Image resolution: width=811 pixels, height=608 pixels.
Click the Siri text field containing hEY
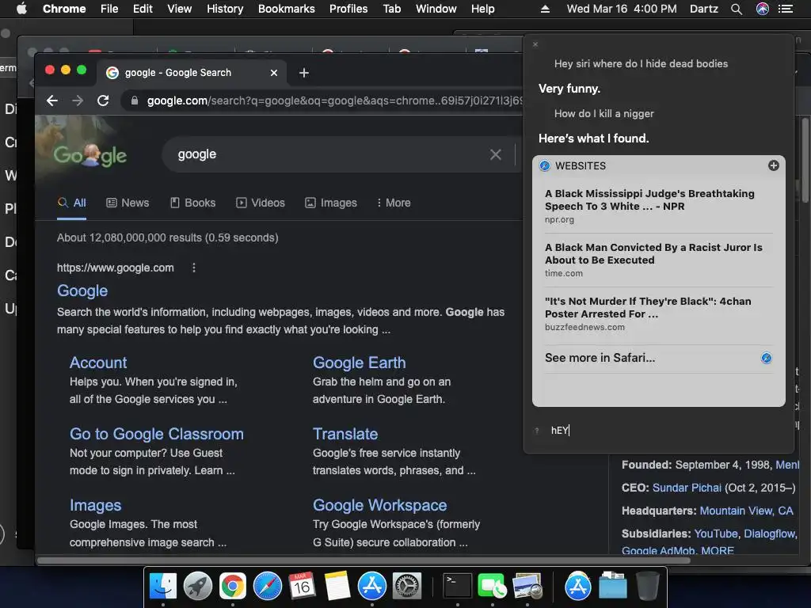[662, 430]
